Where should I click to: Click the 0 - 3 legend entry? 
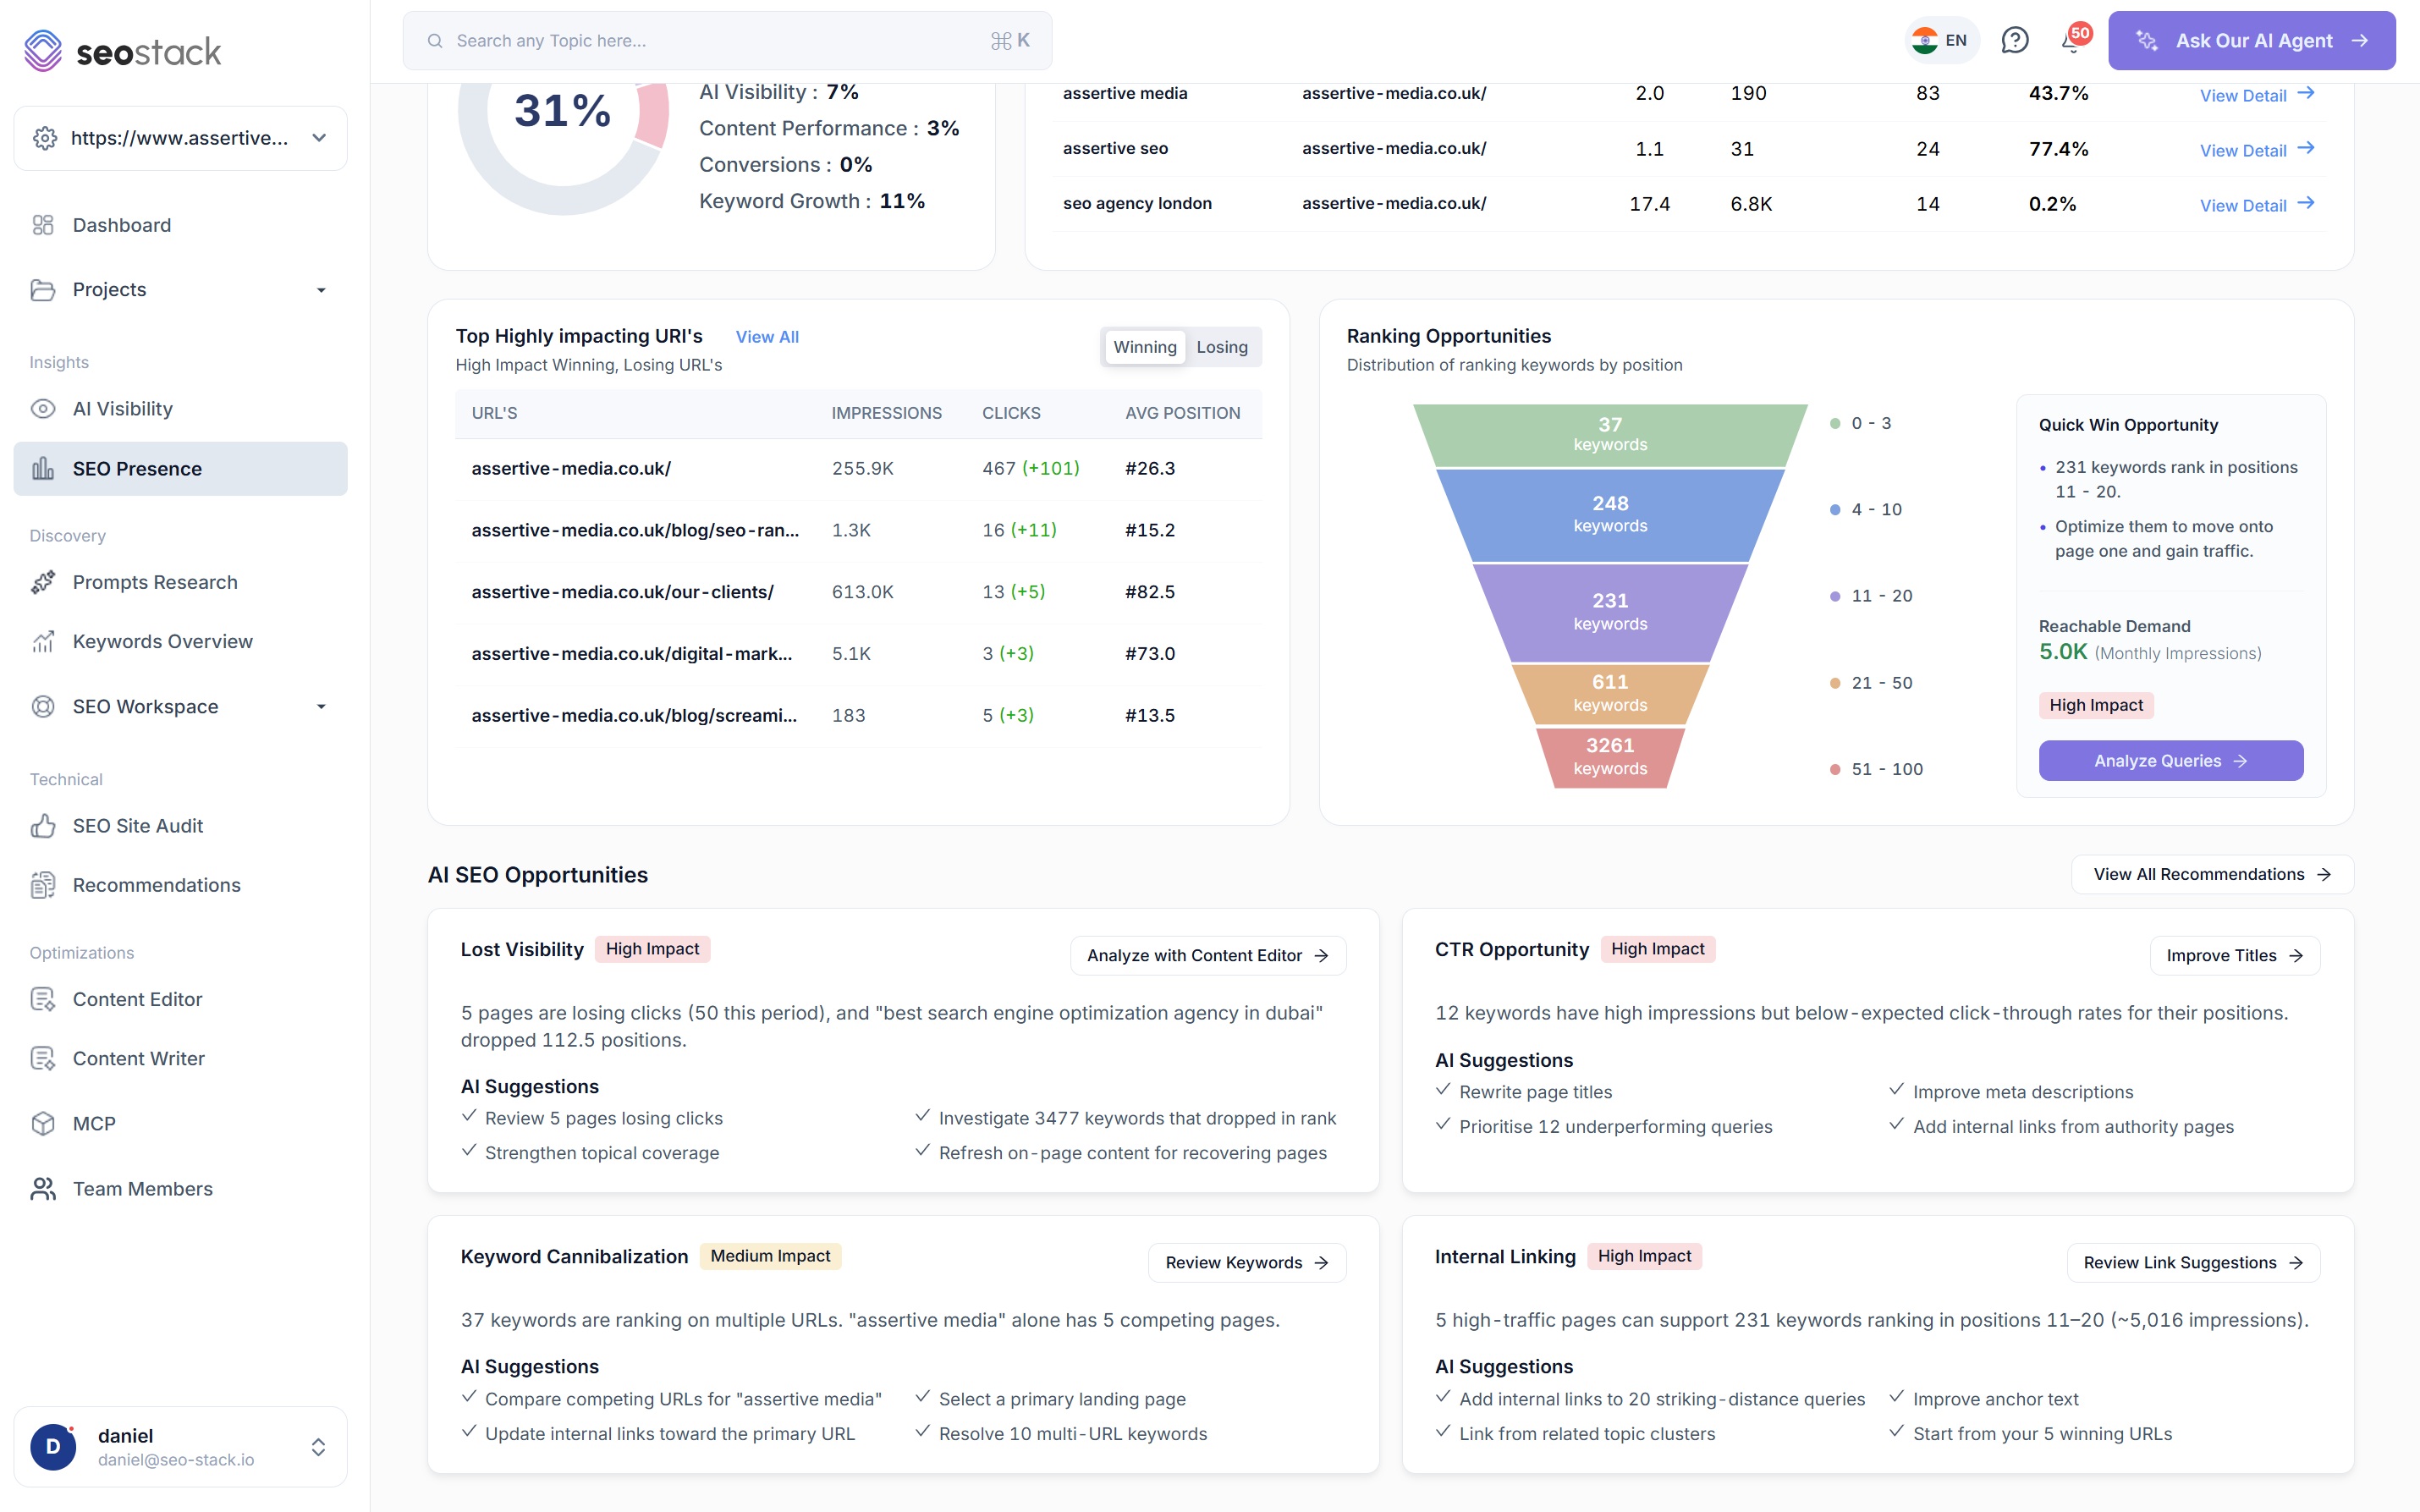click(x=1861, y=423)
